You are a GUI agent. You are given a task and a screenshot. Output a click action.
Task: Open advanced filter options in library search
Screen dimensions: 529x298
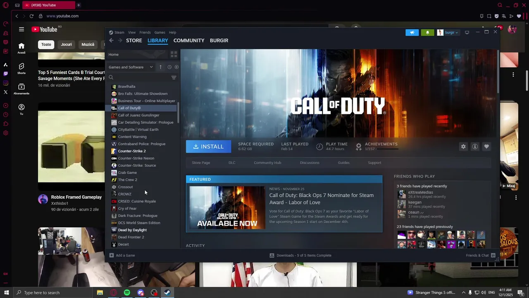(x=174, y=77)
